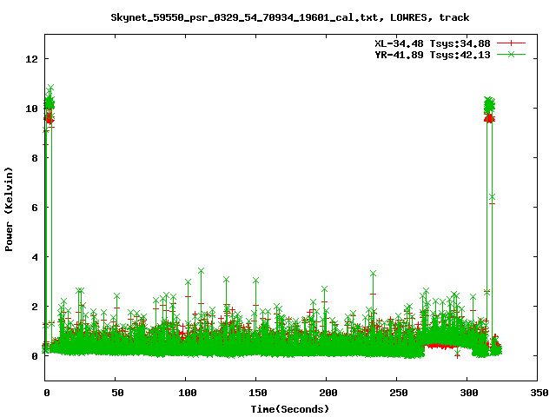
Task: Click the y-axis tick label 6
Action: [x=35, y=208]
